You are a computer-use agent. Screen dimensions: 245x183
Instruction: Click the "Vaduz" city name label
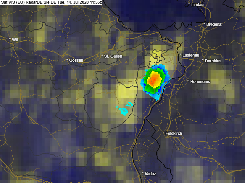tap(150, 174)
